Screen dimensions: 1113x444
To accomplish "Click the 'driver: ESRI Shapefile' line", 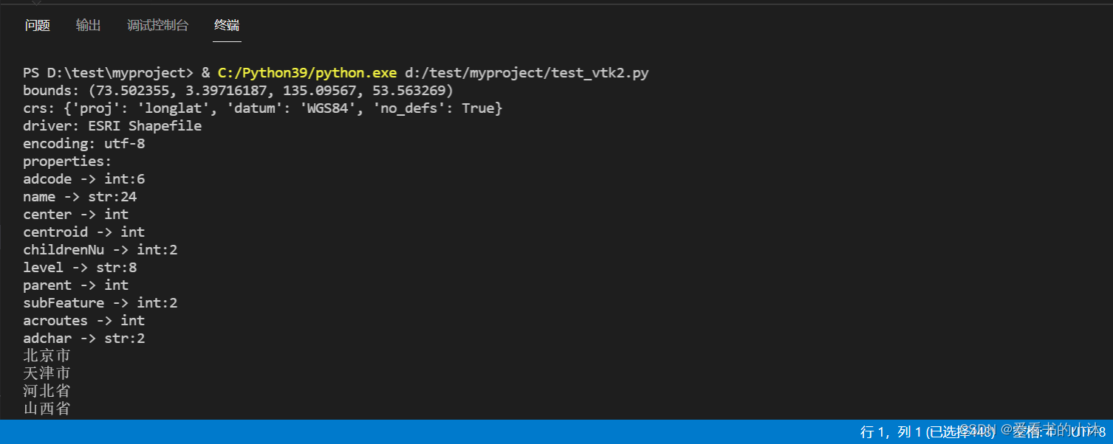I will 112,126.
